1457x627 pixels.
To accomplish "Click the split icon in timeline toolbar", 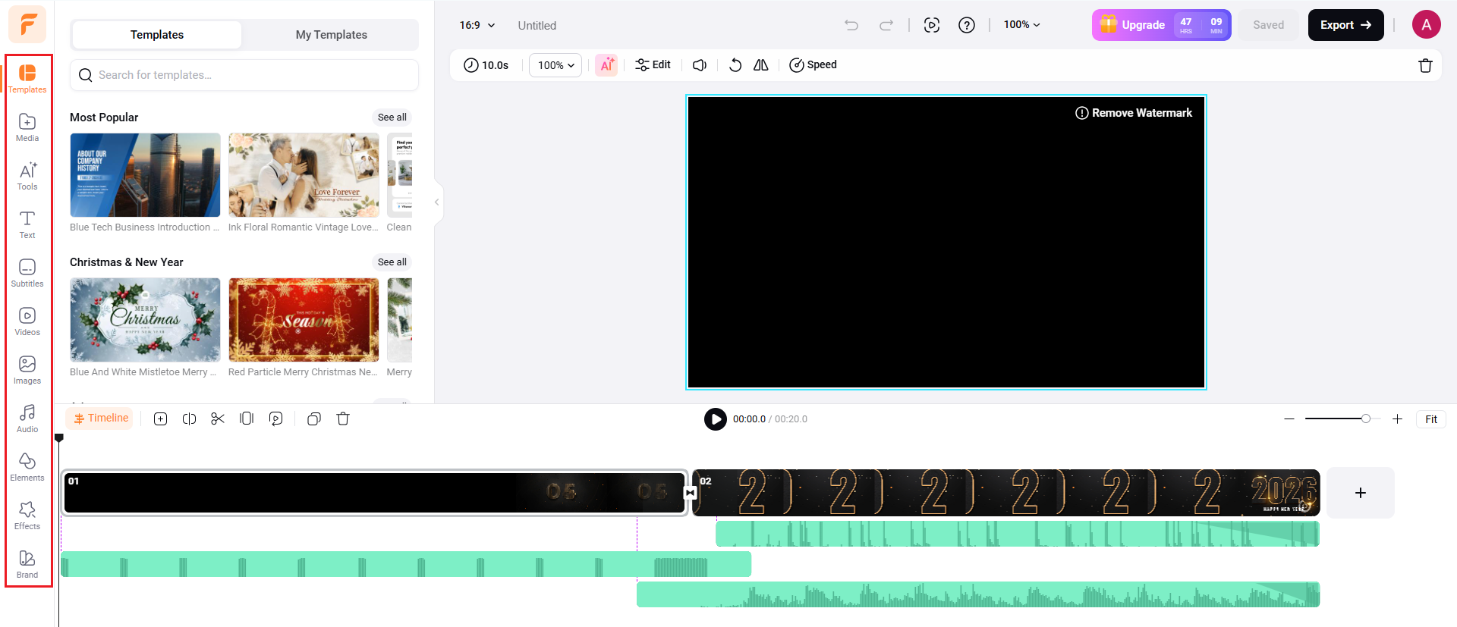I will [190, 419].
